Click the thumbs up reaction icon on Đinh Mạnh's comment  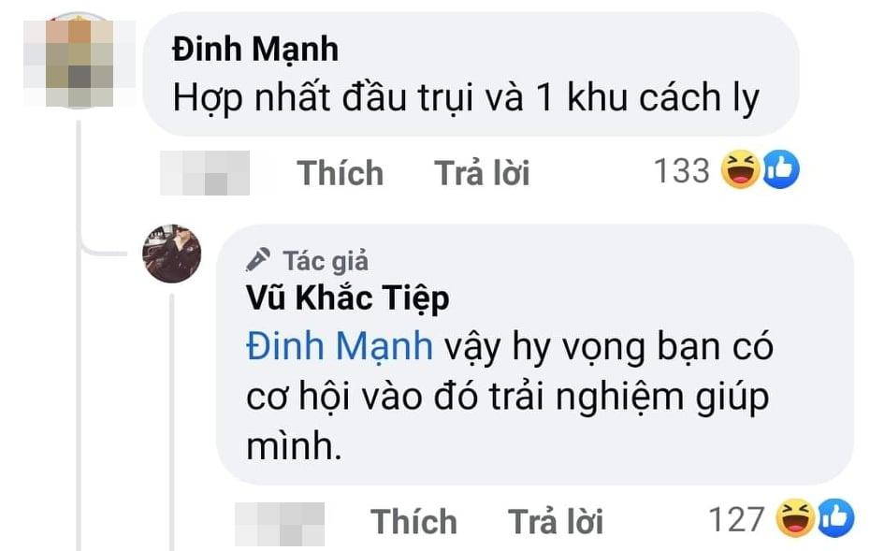[x=780, y=170]
